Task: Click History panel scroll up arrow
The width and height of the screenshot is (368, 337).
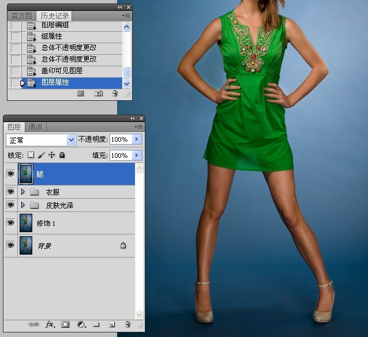Action: point(126,26)
